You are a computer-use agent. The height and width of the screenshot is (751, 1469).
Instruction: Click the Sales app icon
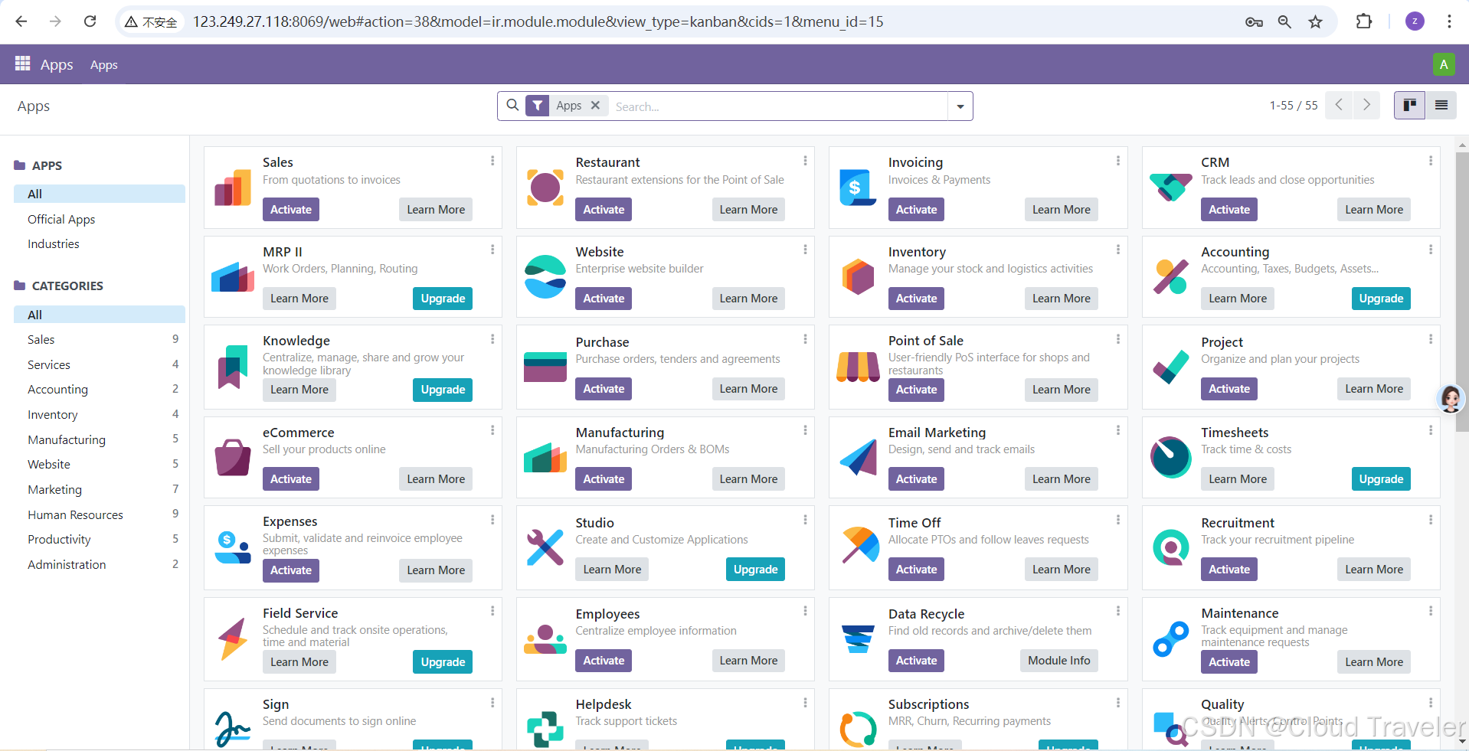233,188
